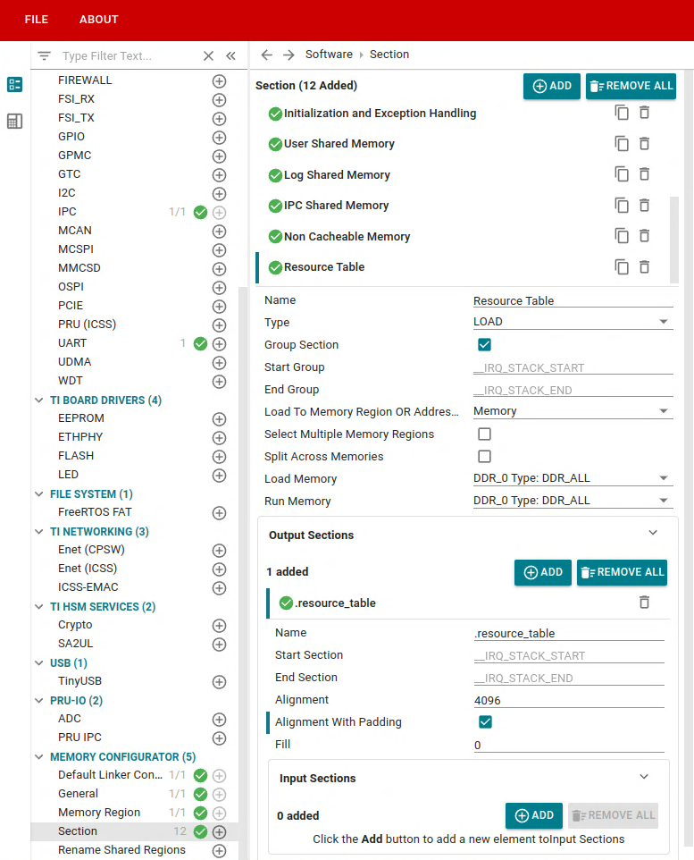Screen dimensions: 694x860
Task: Open the ABOUT menu
Action: pos(98,19)
